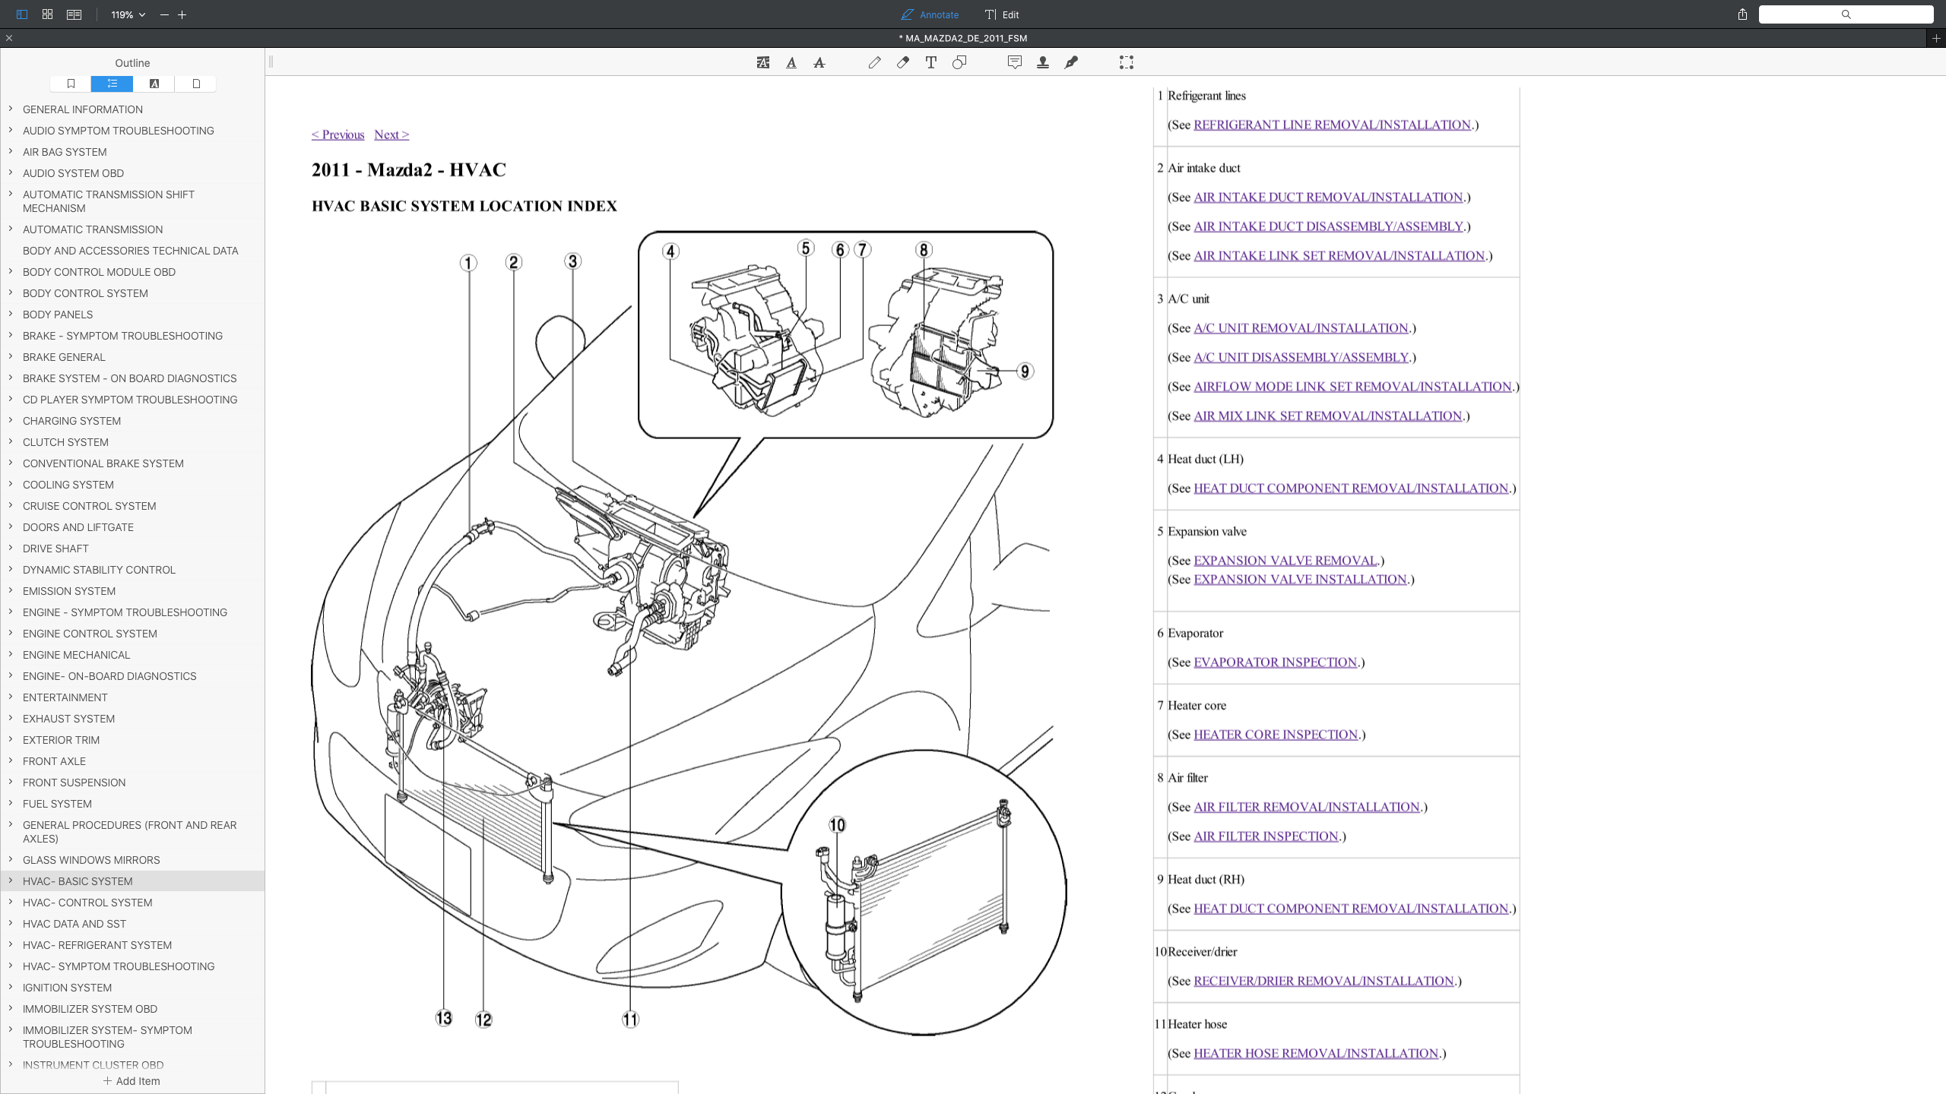Open REFRIGERANT LINE REMOVAL/INSTALLATION link
Viewport: 1946px width, 1094px height.
1332,125
